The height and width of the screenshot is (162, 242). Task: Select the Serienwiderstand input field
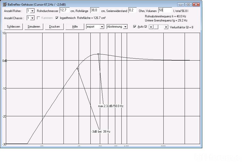(132, 10)
